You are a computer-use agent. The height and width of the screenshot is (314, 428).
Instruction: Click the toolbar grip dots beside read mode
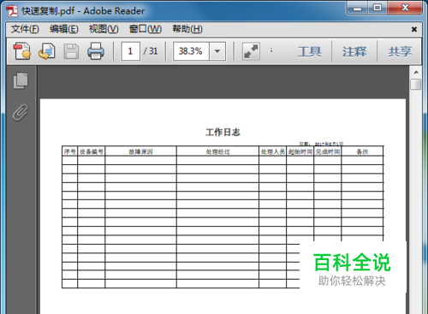(271, 50)
